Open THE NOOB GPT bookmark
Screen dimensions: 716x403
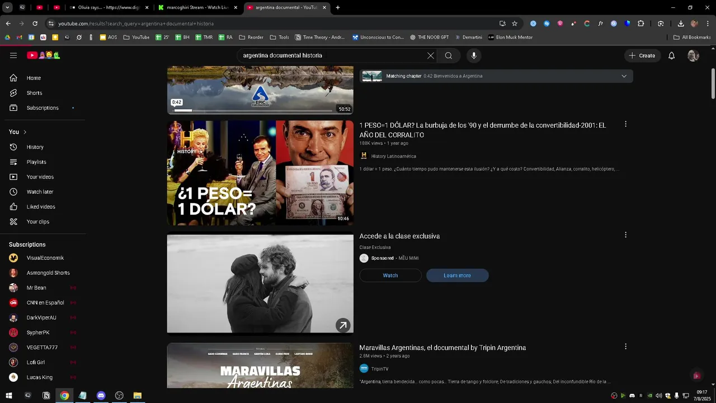429,38
